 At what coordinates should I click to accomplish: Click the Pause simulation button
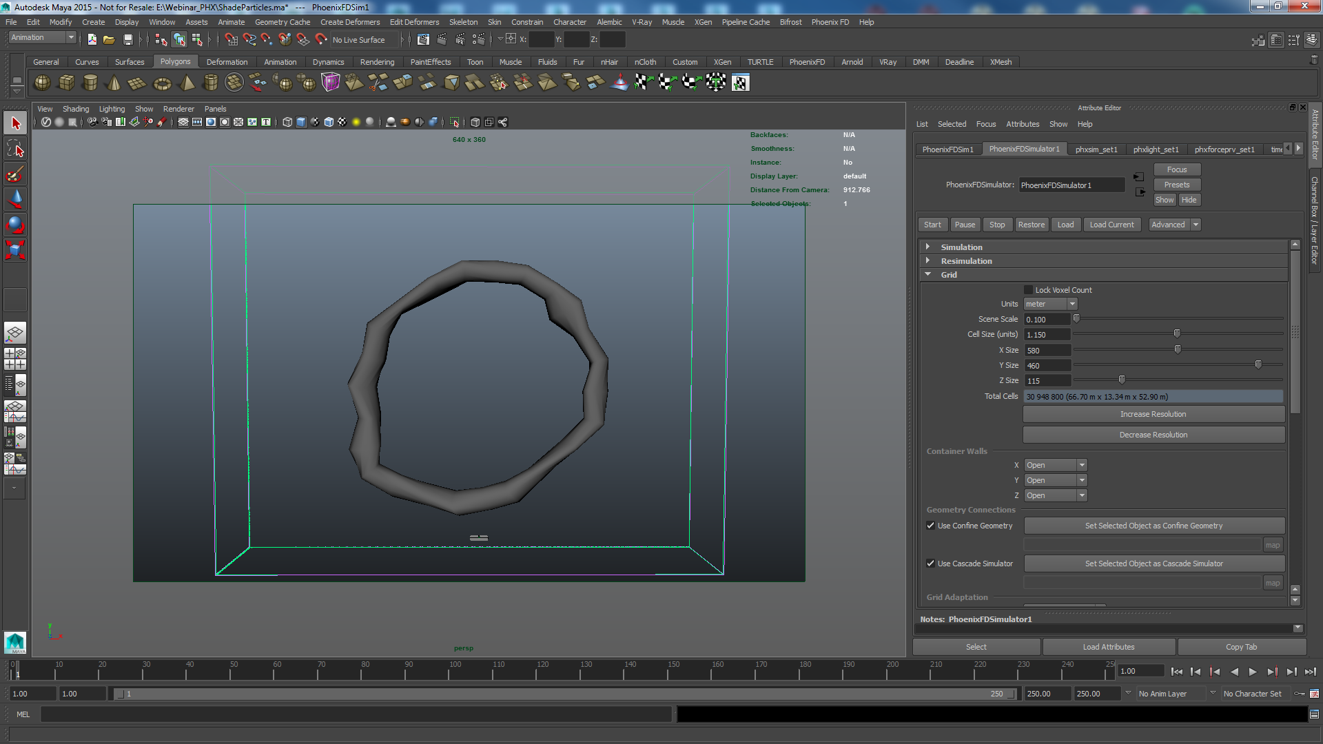[x=965, y=225]
